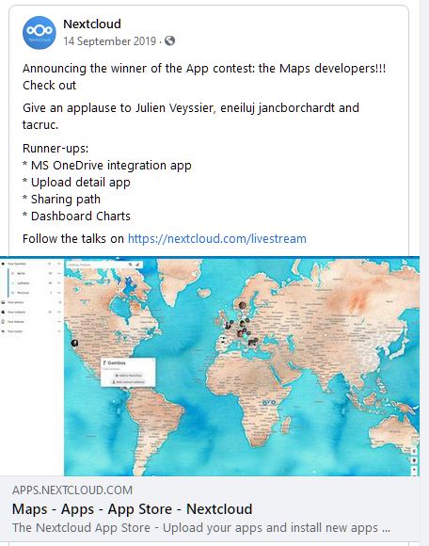This screenshot has height=546, width=429.
Task: Click the Julien Veyssier applause sentence
Action: (191, 117)
